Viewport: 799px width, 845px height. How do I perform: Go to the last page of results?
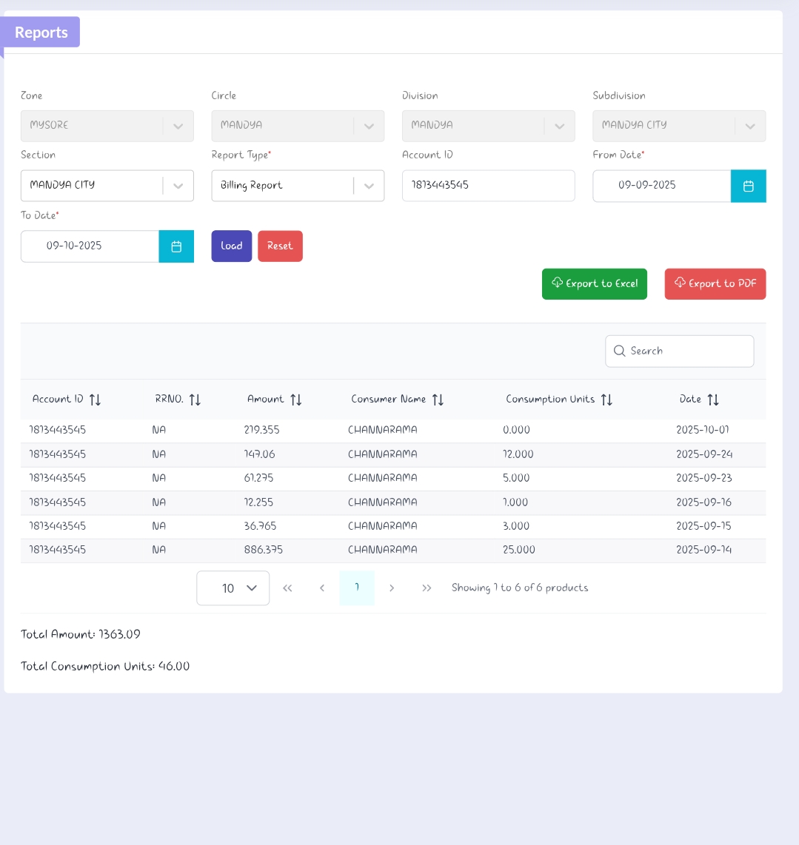tap(427, 588)
